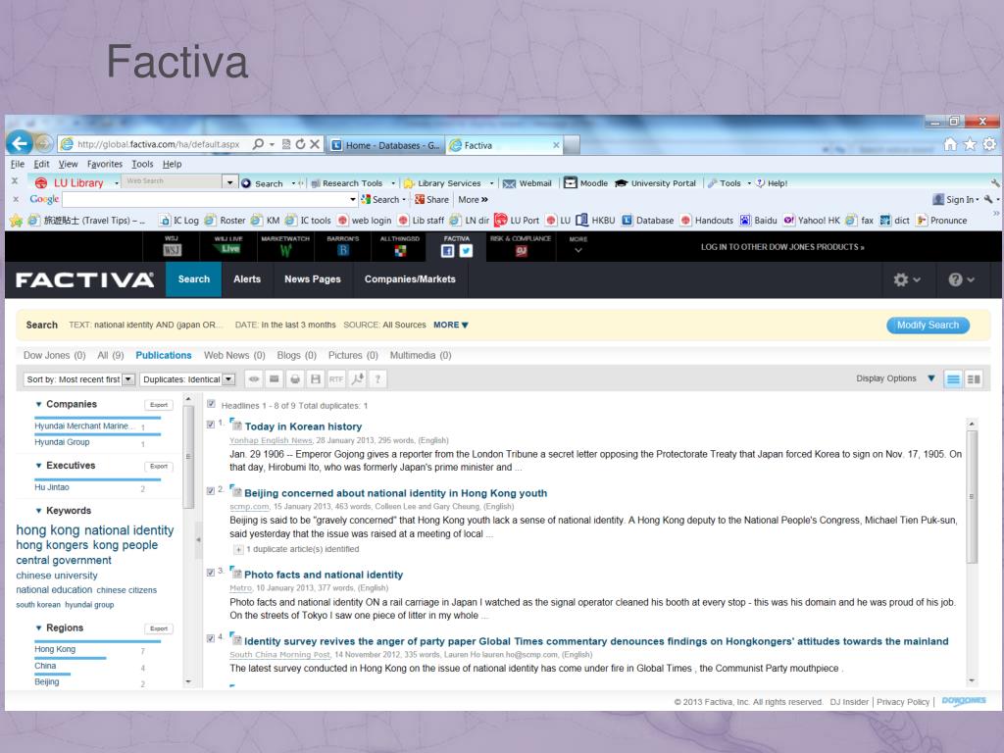Uncheck article 2 Beijing concerned checkbox
This screenshot has width=1004, height=753.
[x=211, y=491]
